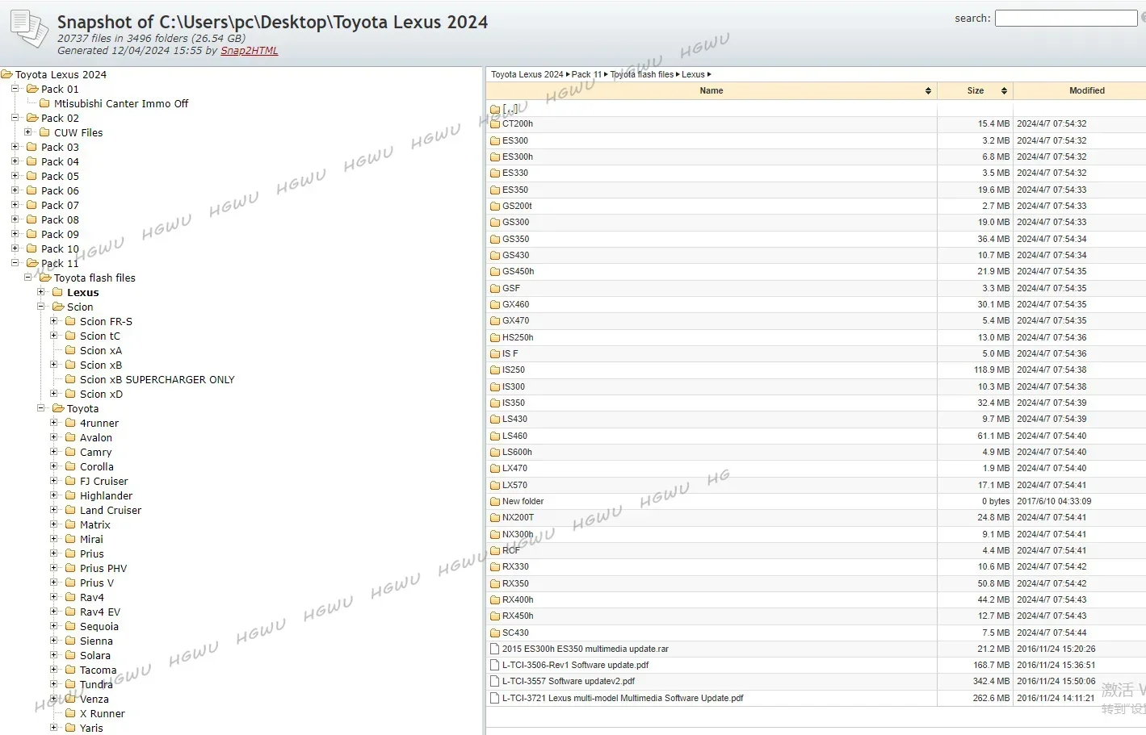This screenshot has height=735, width=1146.
Task: Click the L-TCI-3506-Rev1 pdf file icon
Action: (495, 665)
